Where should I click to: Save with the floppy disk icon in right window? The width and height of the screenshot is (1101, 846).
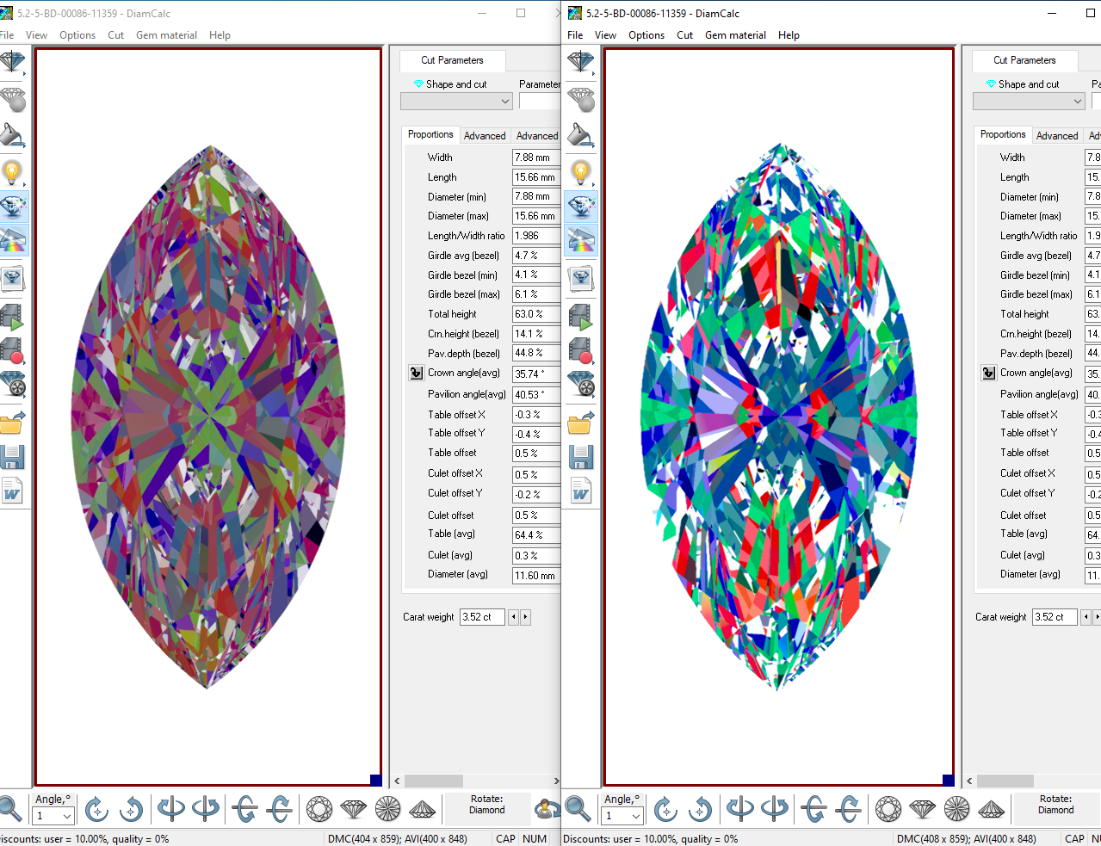581,457
